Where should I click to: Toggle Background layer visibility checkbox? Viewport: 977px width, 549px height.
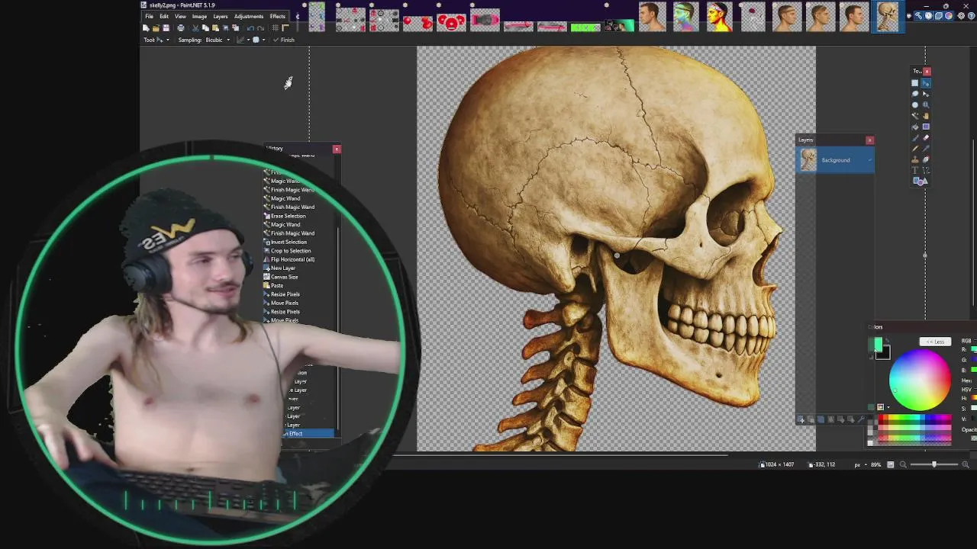tap(869, 159)
